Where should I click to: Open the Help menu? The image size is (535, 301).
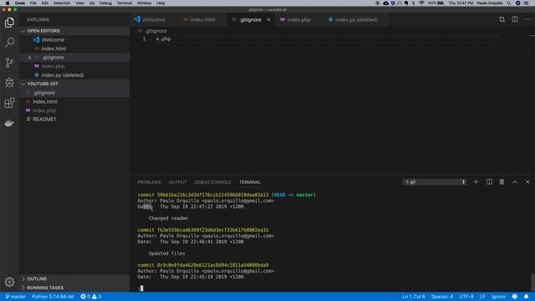[160, 3]
